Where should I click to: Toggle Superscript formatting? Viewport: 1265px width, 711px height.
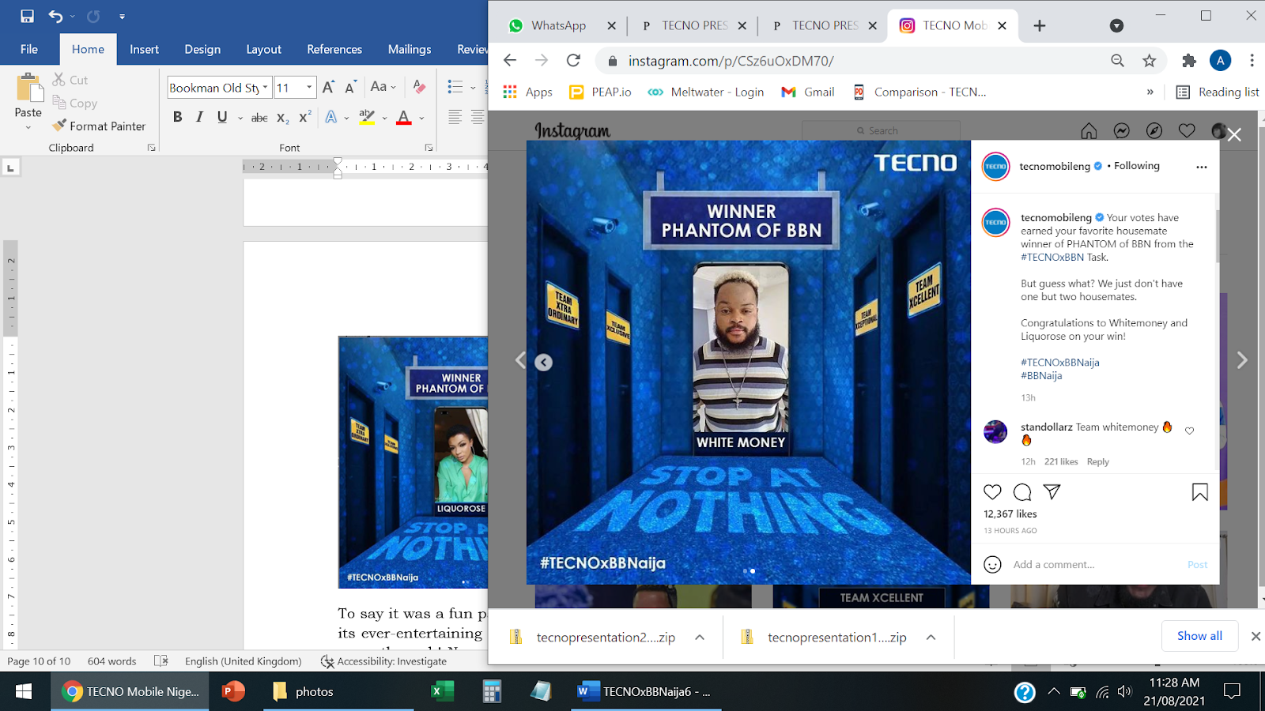pos(304,117)
